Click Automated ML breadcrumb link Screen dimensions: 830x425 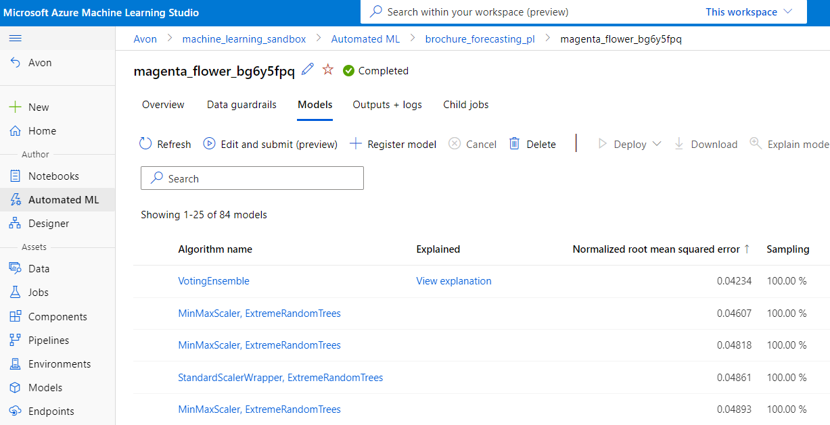click(365, 39)
